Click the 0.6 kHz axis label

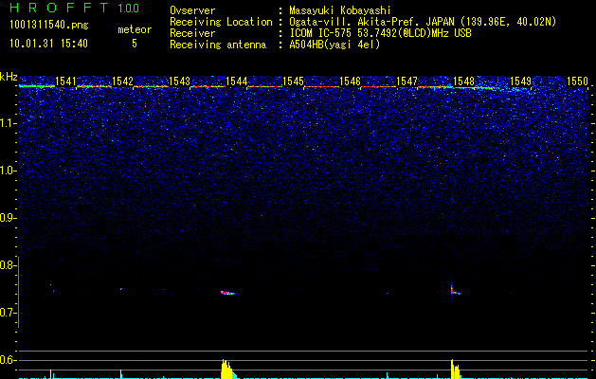[8, 360]
